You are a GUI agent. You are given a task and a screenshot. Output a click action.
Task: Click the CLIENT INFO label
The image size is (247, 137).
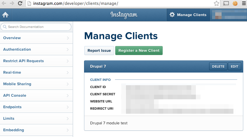point(100,80)
